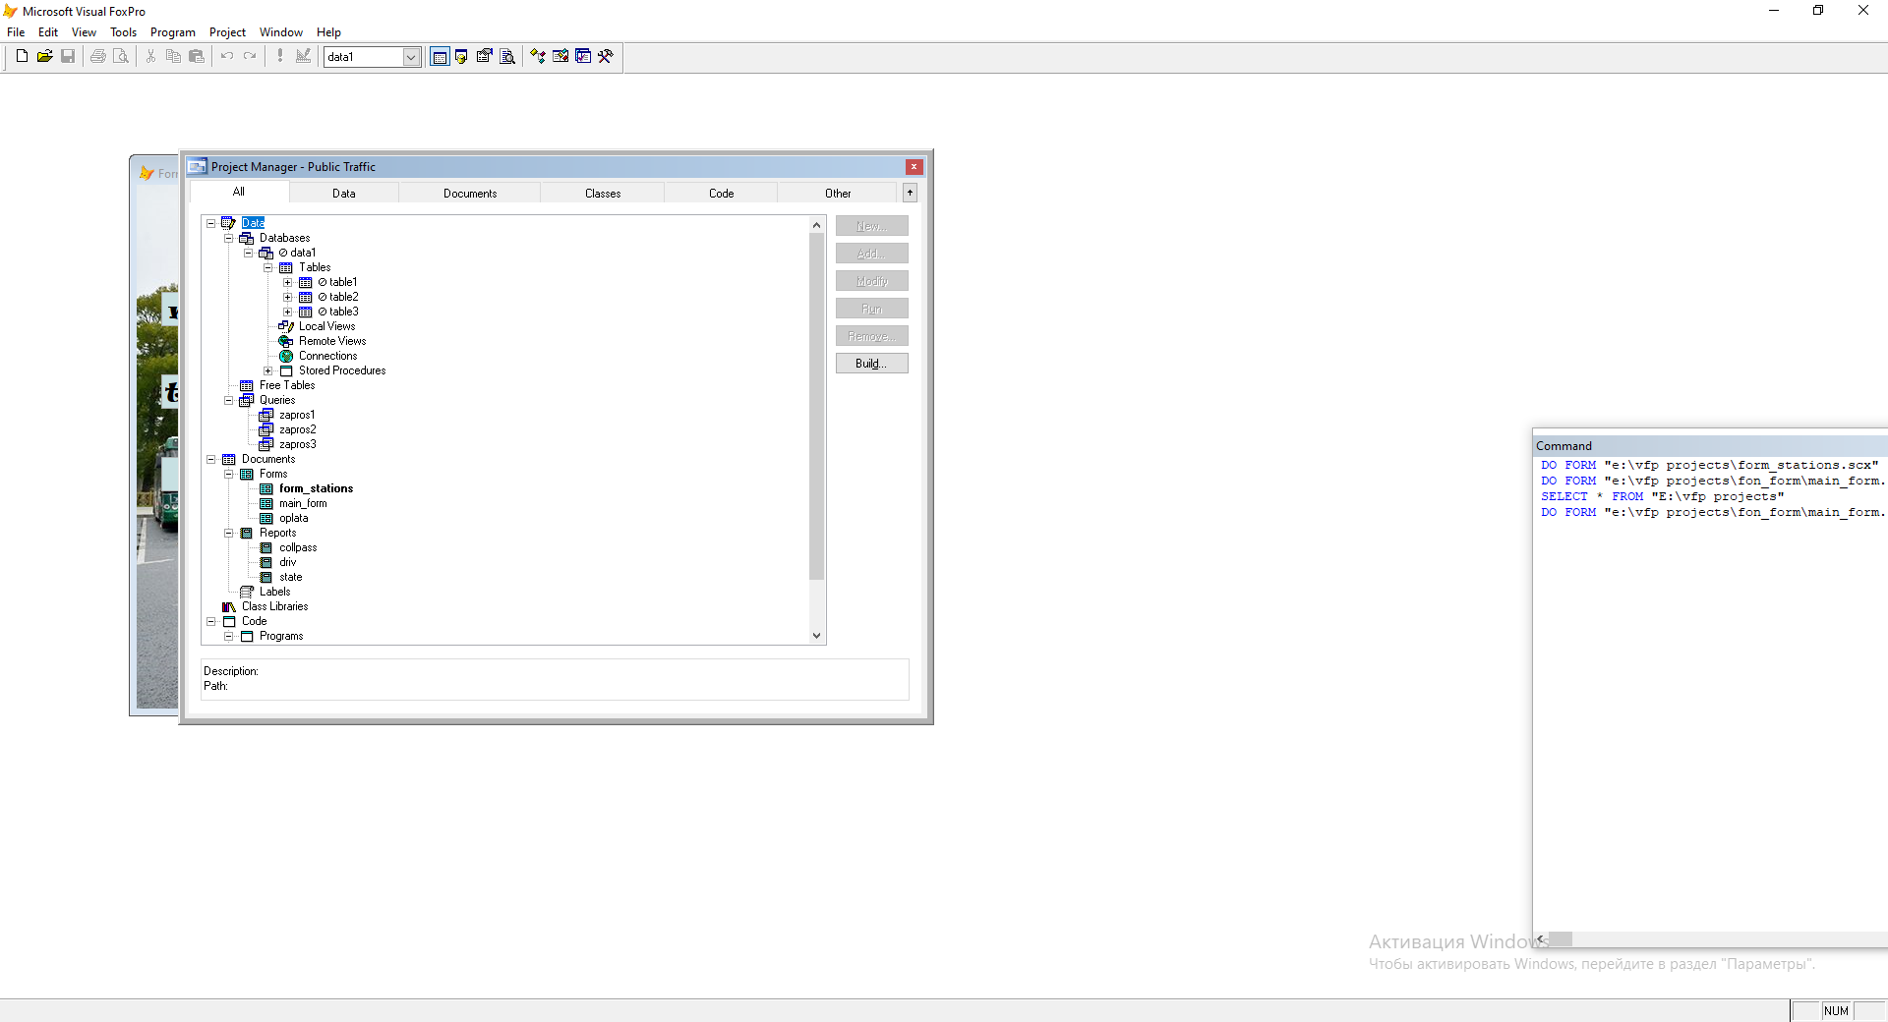
Task: Select the collpass report
Action: (x=298, y=547)
